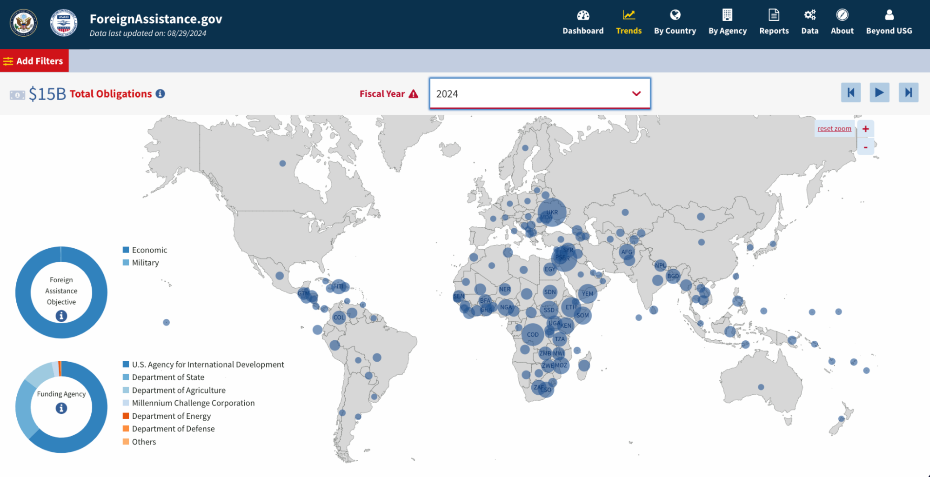Viewport: 930px width, 477px height.
Task: Select the ETH bubble on map
Action: tap(571, 307)
